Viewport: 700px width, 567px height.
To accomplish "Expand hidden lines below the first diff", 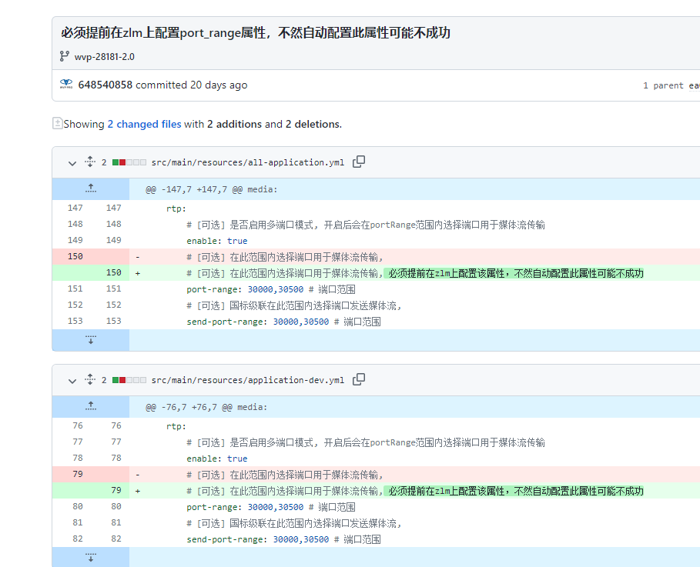I will click(90, 339).
